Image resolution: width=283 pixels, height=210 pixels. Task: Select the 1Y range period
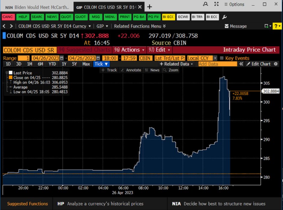pos(64,64)
